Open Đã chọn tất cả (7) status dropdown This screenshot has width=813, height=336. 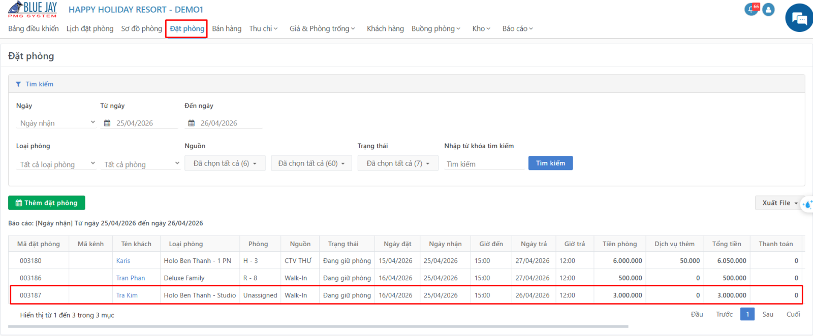coord(398,163)
